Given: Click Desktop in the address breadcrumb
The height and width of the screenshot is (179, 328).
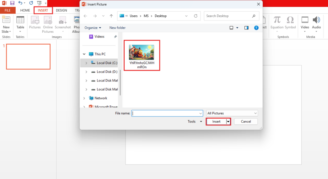Looking at the screenshot, I should (x=160, y=16).
